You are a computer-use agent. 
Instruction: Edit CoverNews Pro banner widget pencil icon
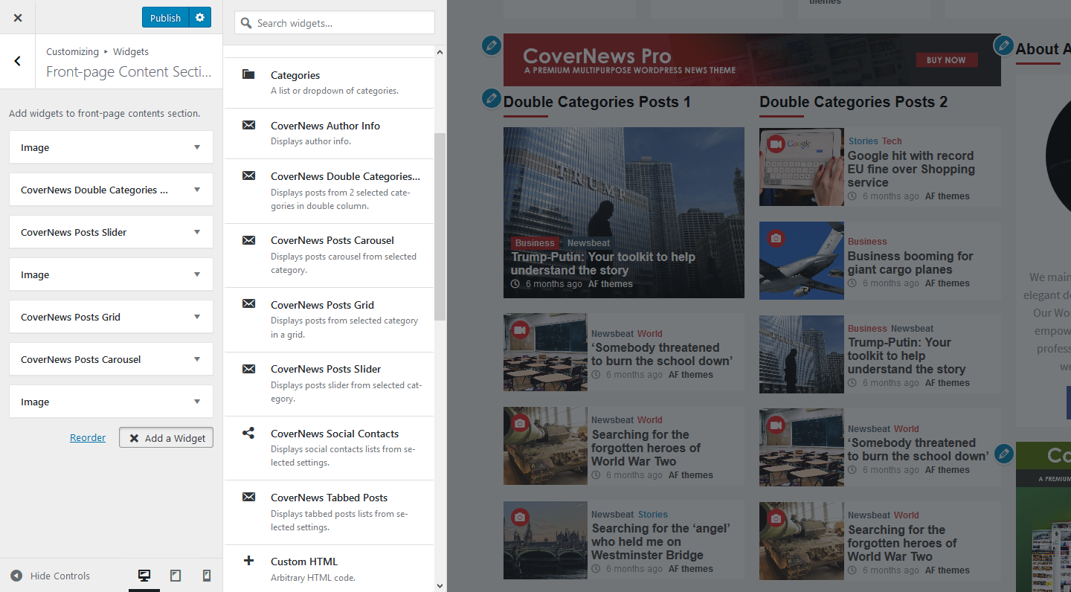coord(491,45)
